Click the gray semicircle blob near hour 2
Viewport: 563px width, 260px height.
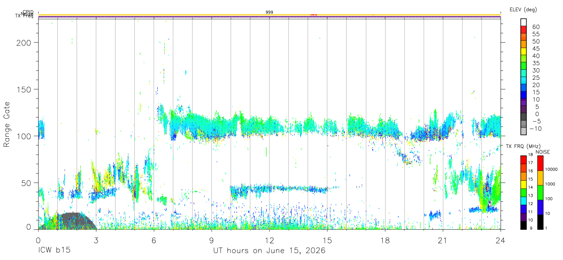69,221
